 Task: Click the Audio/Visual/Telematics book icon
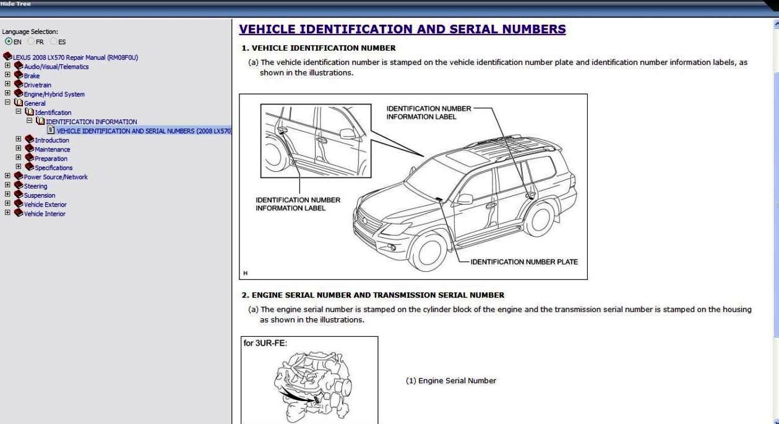pos(19,66)
